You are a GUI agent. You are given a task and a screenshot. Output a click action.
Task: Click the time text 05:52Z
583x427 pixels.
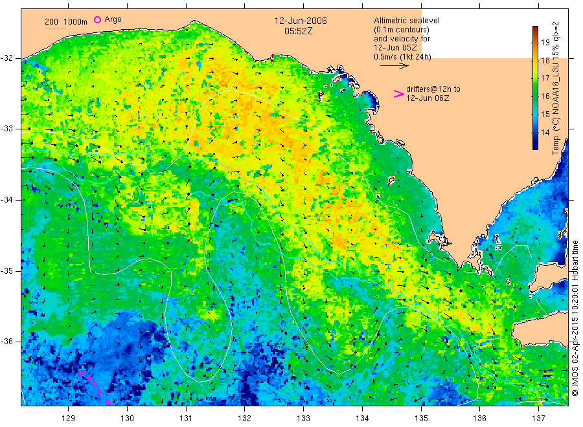[298, 31]
